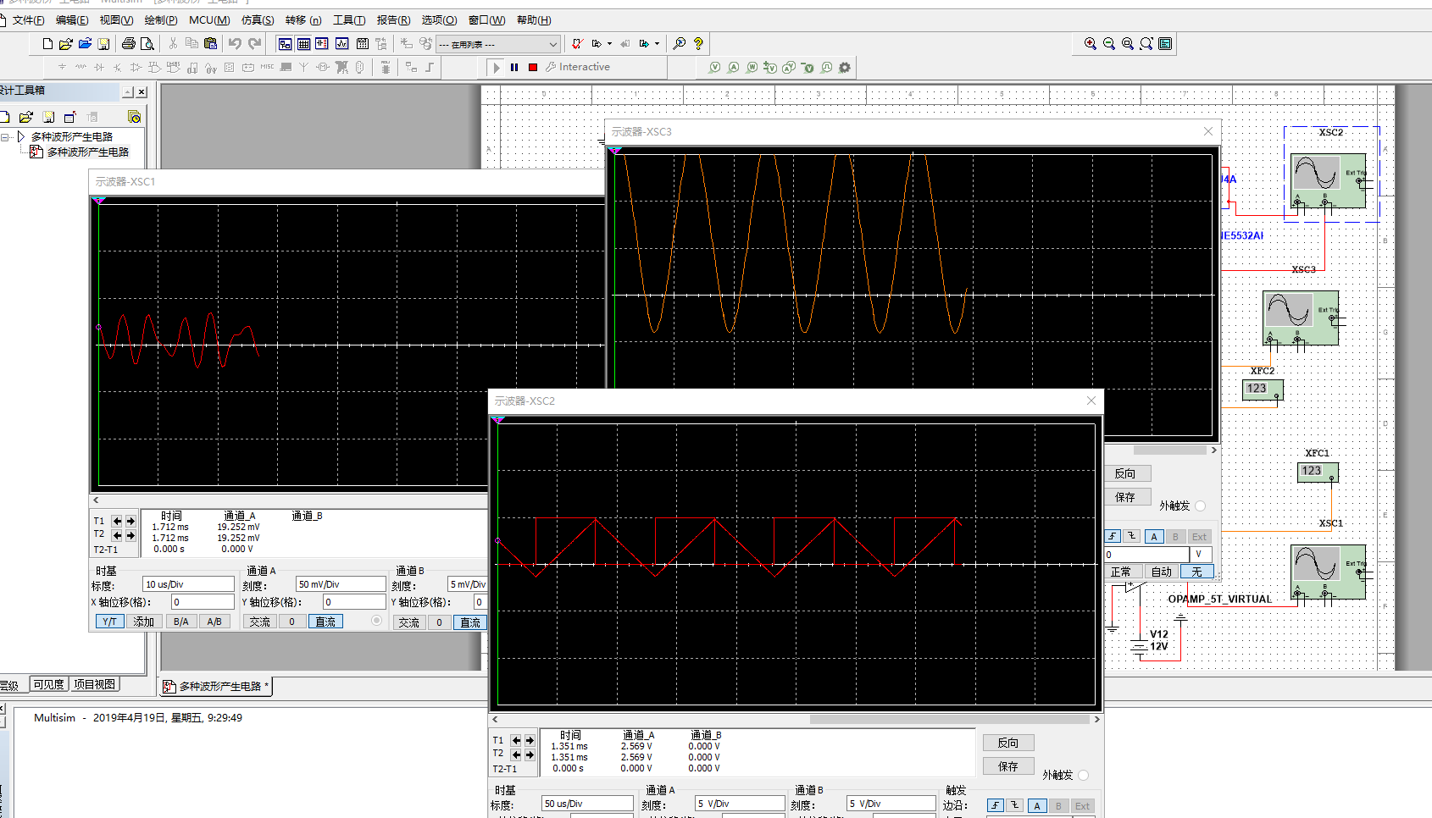Screen dimensions: 1432x818
Task: Select A/B mode in XSC1 oscilloscope
Action: 214,622
